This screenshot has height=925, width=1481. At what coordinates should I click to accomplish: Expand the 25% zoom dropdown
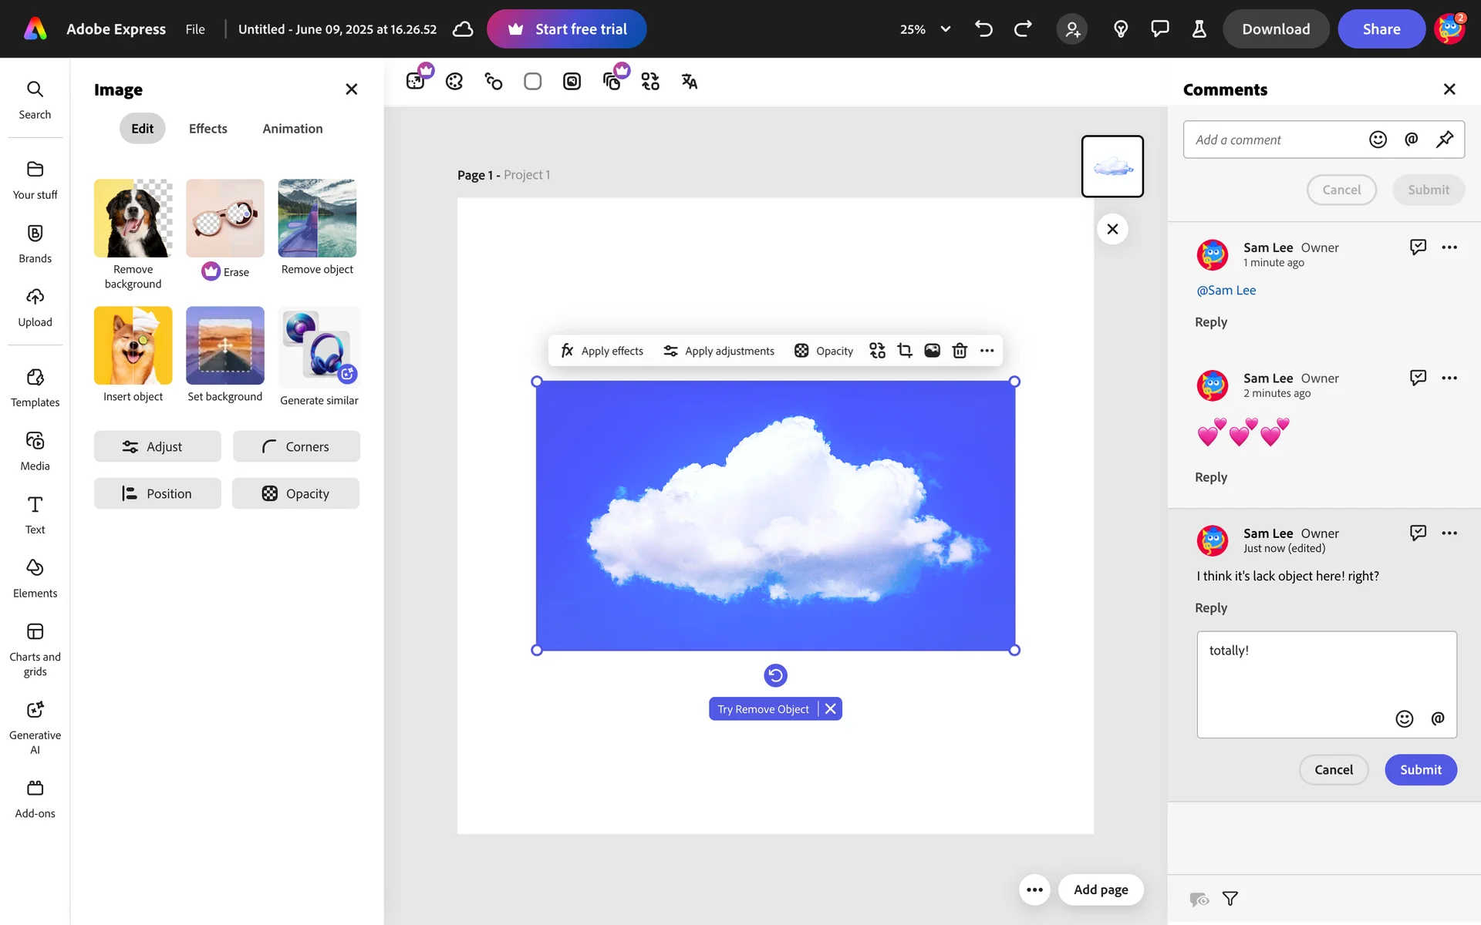coord(945,29)
